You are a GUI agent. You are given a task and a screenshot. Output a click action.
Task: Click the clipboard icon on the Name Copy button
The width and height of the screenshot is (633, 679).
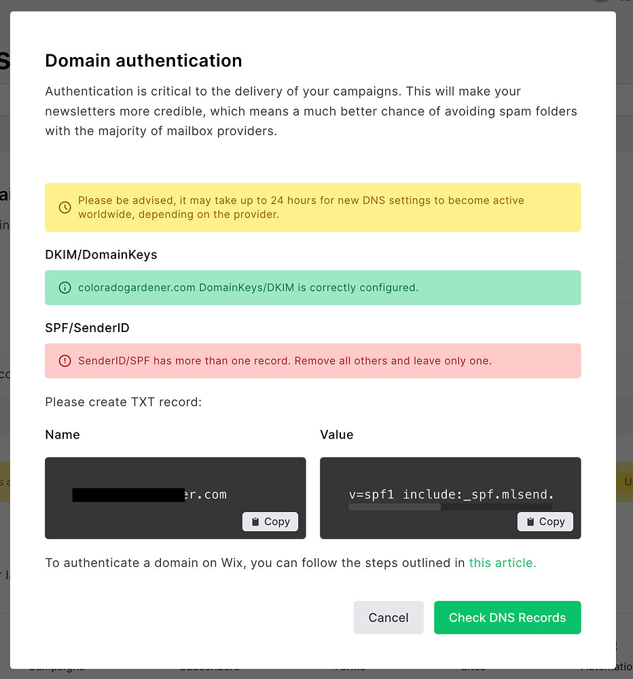(255, 521)
